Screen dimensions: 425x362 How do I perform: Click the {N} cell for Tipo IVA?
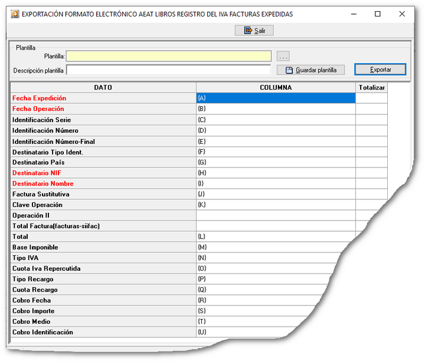(269, 258)
